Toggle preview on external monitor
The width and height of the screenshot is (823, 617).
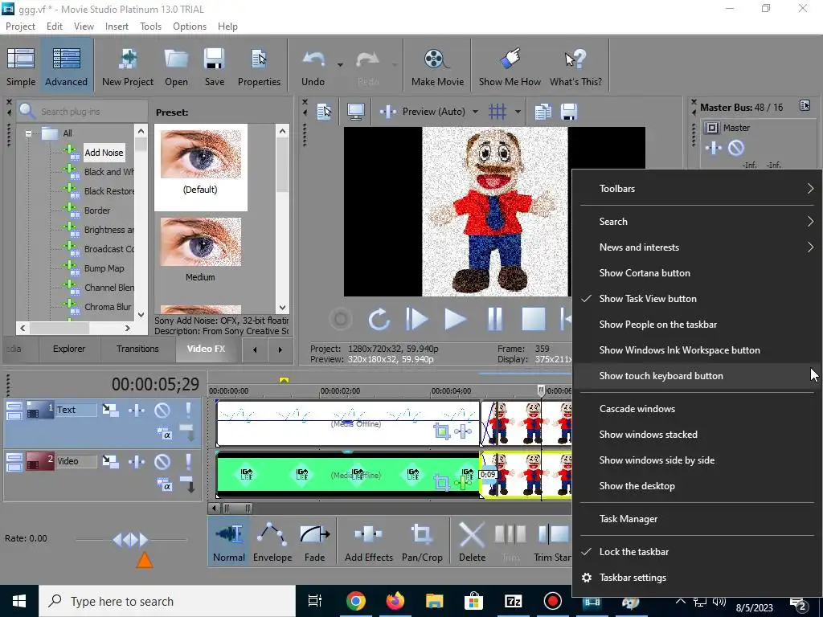(x=356, y=111)
